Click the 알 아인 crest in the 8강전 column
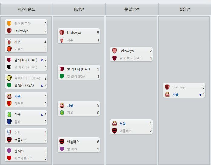211x165 pixels. (x=62, y=149)
